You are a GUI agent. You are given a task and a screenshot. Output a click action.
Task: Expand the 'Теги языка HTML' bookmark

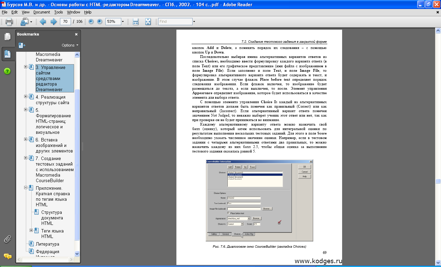(31, 230)
